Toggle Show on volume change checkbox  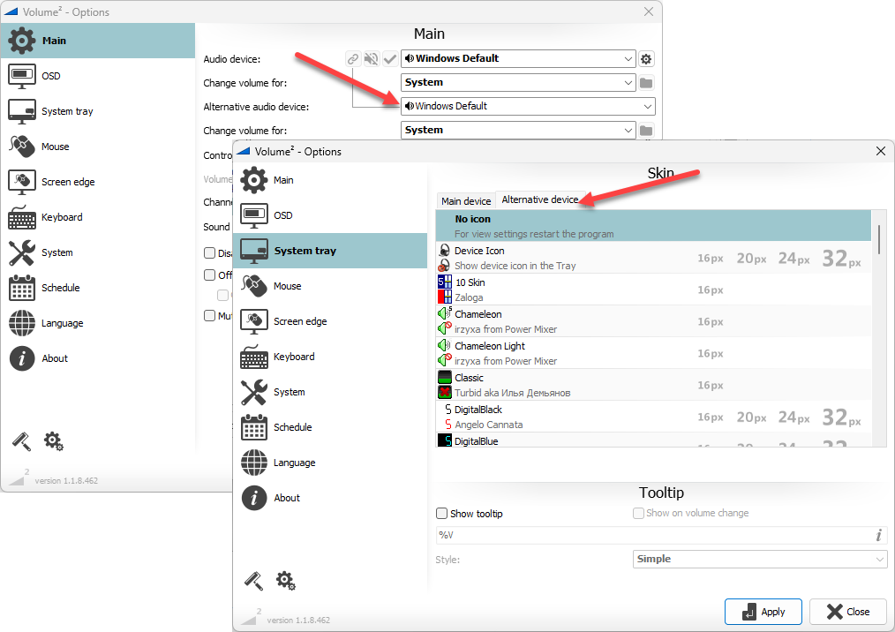coord(639,513)
